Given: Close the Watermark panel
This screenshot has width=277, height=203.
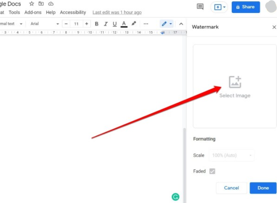Looking at the screenshot, I should pos(274,27).
